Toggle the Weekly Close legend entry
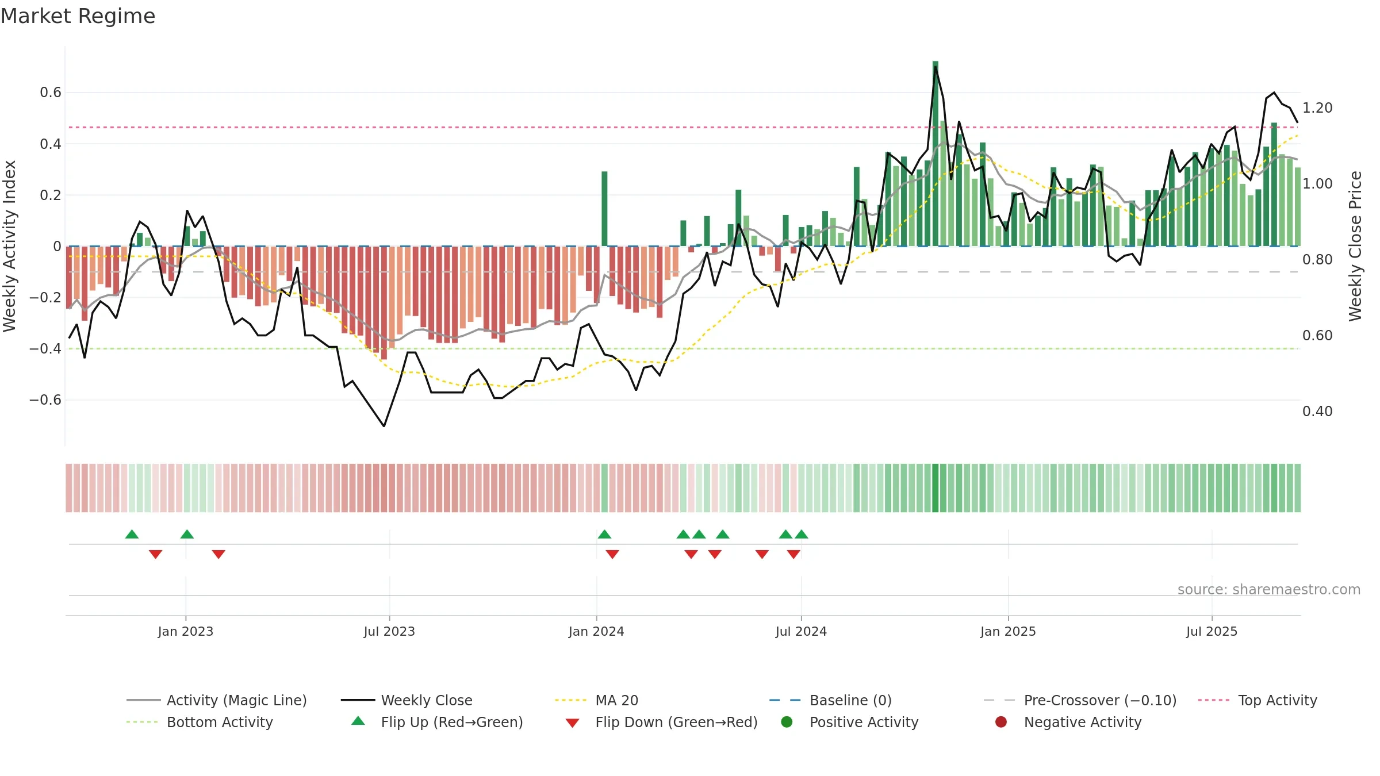 click(x=407, y=700)
